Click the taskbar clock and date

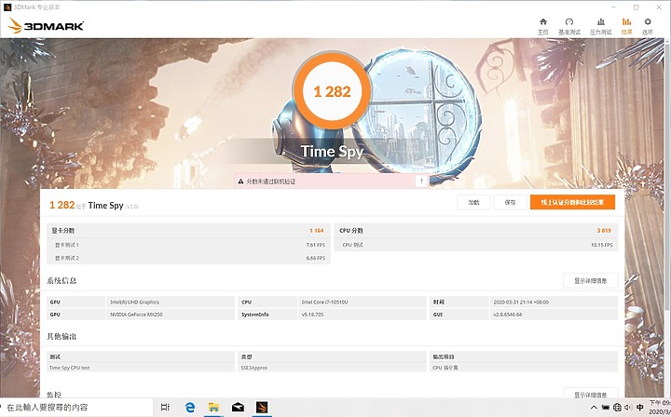point(660,407)
